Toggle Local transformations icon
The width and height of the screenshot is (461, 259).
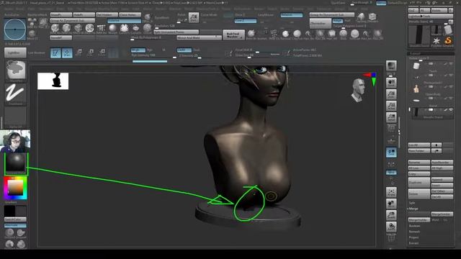pyautogui.click(x=391, y=153)
